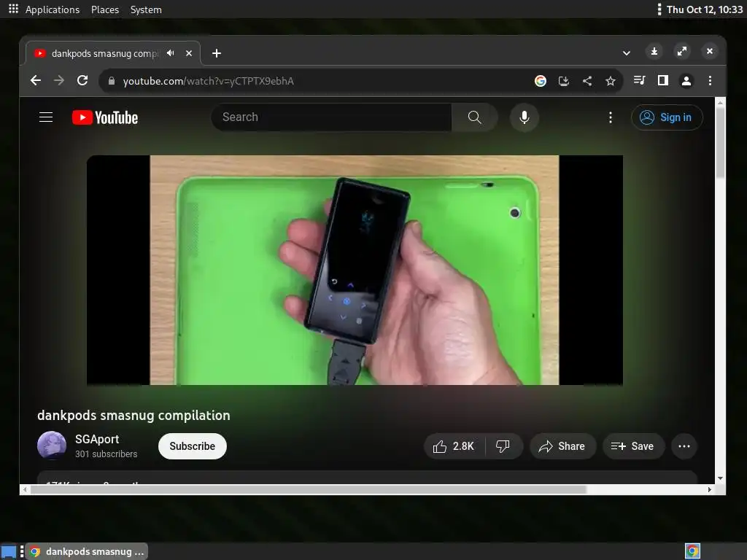Click the browser back arrow
747x560 pixels.
tap(36, 80)
